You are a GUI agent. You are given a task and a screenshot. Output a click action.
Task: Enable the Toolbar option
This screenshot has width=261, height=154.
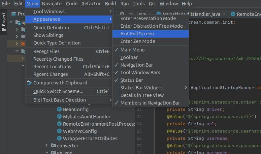click(x=129, y=57)
